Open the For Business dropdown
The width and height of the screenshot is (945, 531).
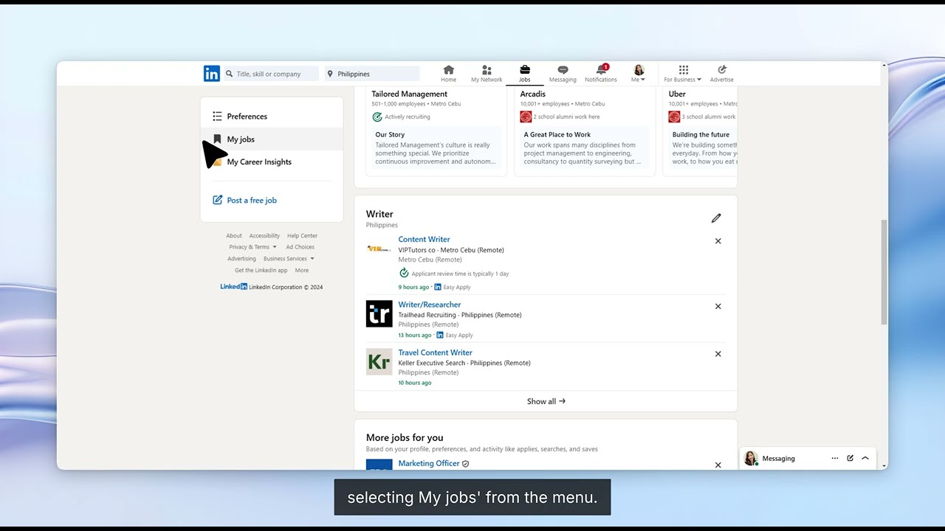click(x=682, y=74)
